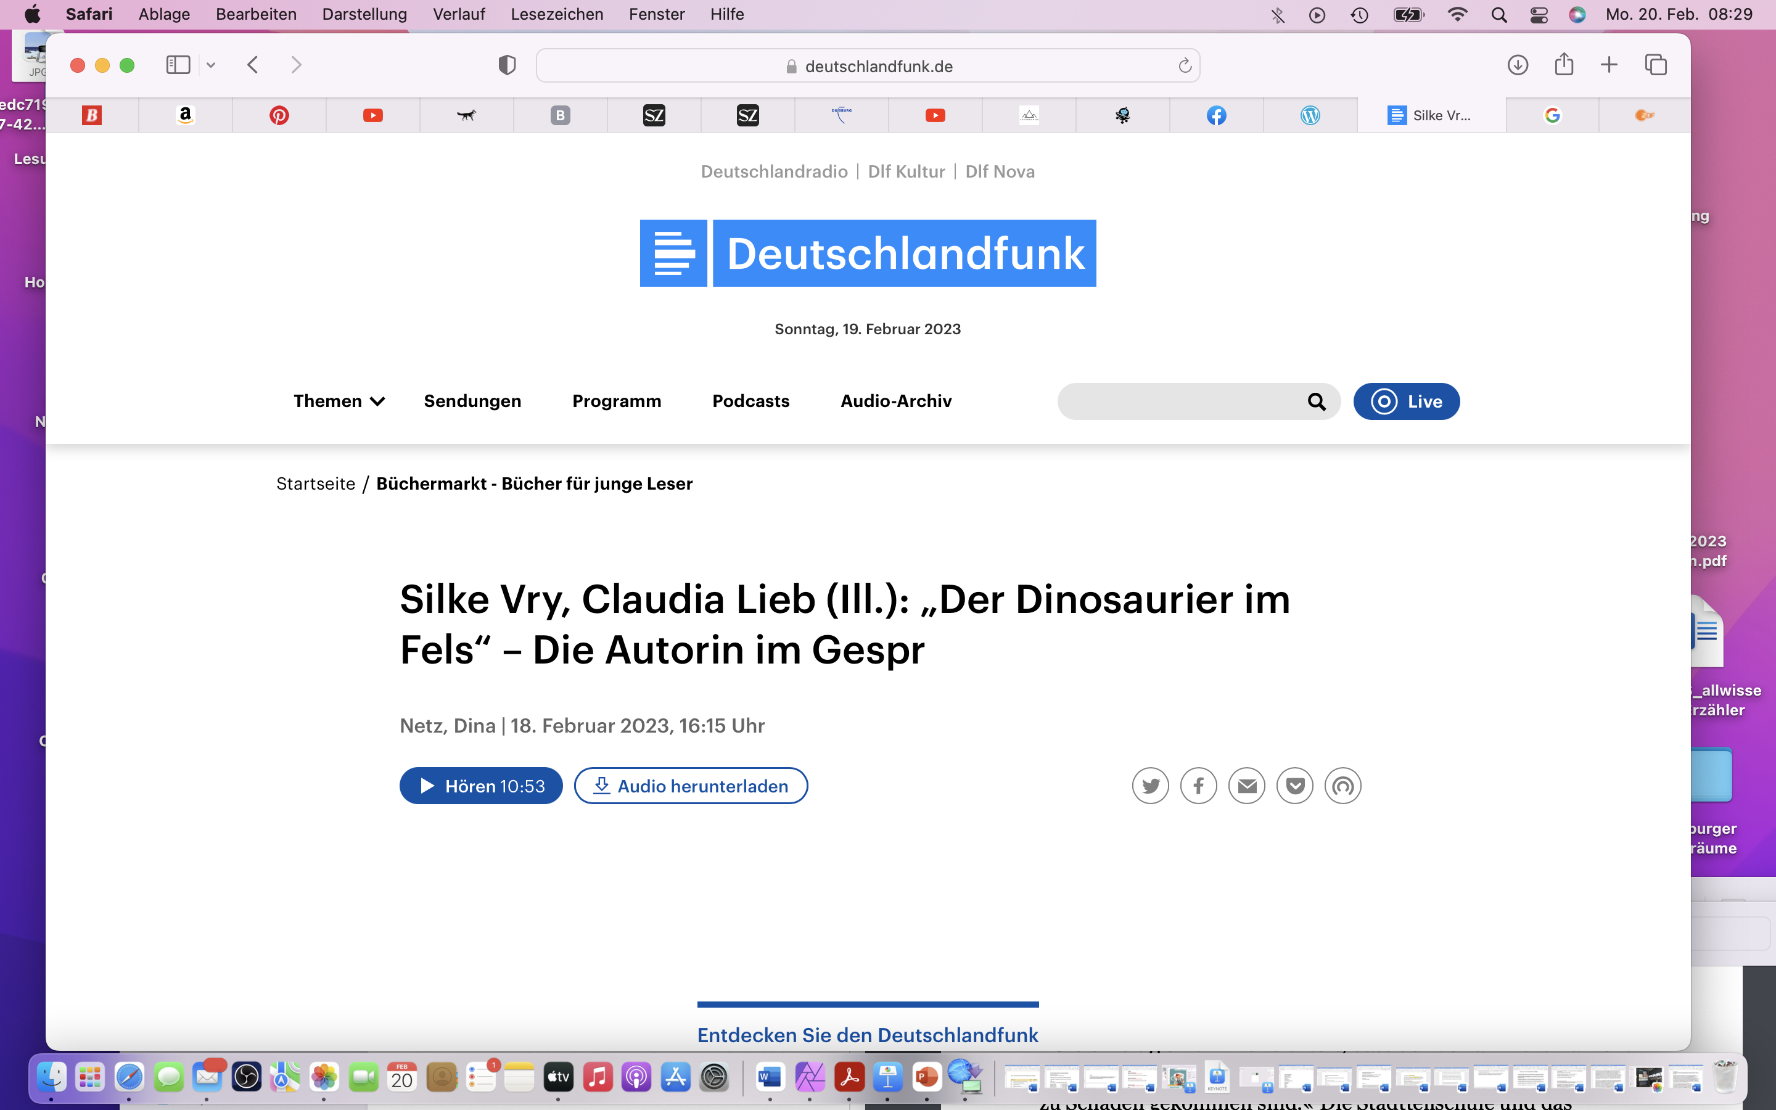Screen dimensions: 1776x1110
Task: Open Safari share sheet icon
Action: 1564,65
